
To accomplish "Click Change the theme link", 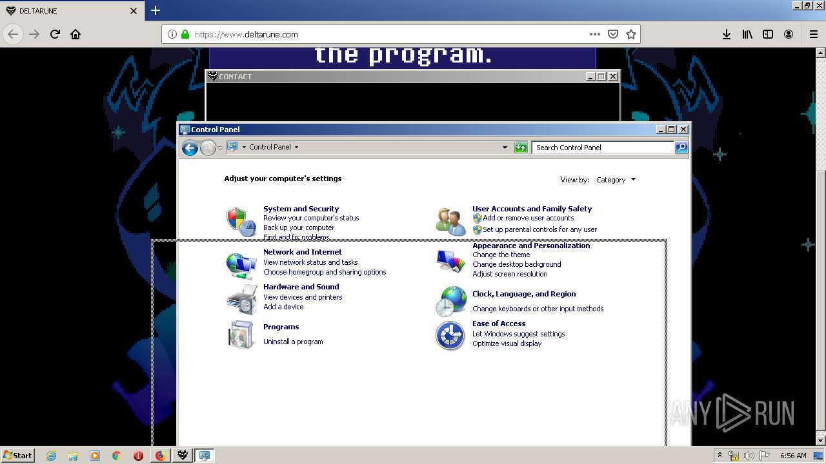I will [x=501, y=255].
